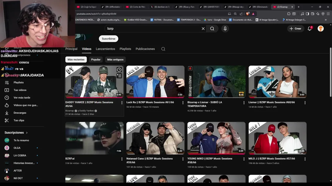332x186 pixels.
Task: Open the BZRP.ai video thumbnail
Action: pos(94,138)
